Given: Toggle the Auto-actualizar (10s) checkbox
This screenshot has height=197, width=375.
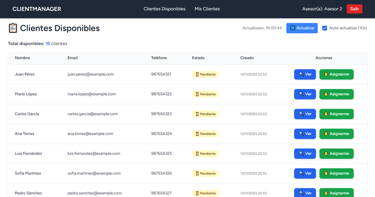Looking at the screenshot, I should tap(325, 28).
